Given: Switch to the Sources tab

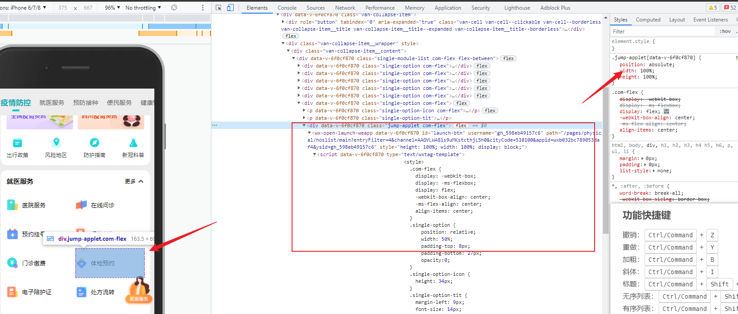Looking at the screenshot, I should pyautogui.click(x=316, y=7).
